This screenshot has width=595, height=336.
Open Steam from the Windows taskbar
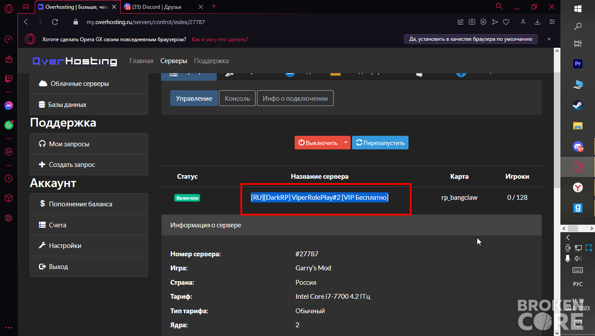click(x=578, y=105)
